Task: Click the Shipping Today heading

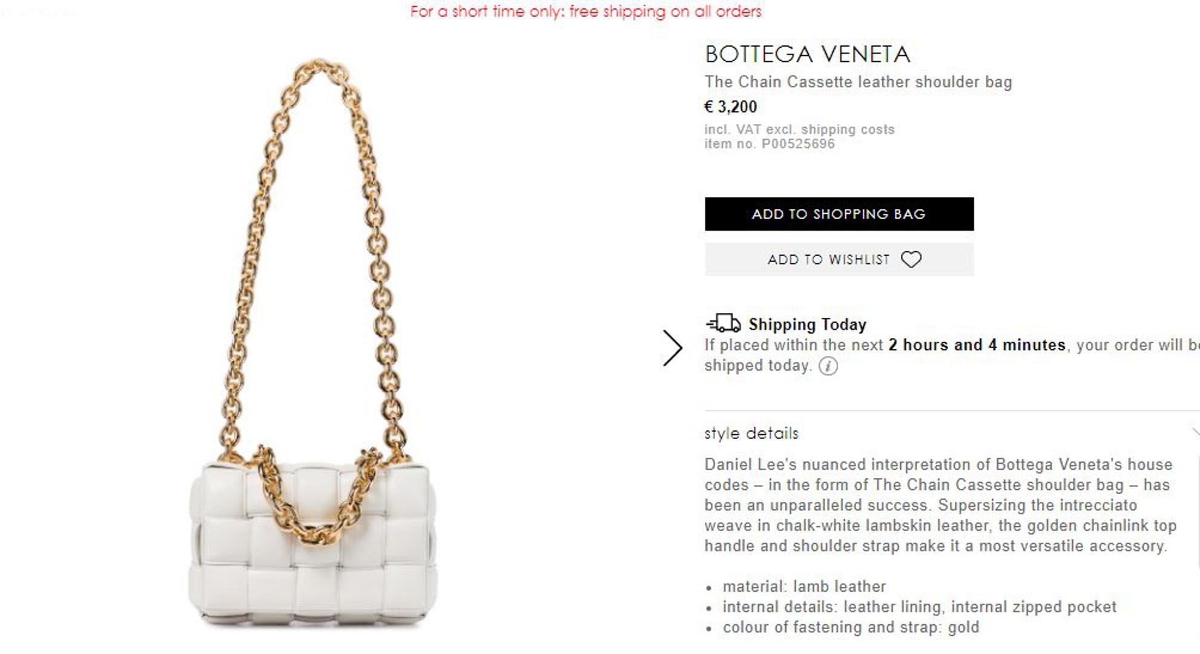Action: pos(807,325)
